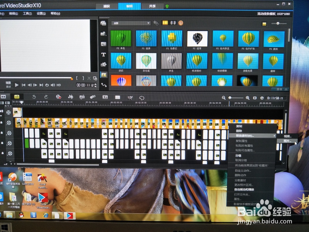Screen dimensions: 309x232
Task: Toggle the library list view button
Action: (x=264, y=24)
